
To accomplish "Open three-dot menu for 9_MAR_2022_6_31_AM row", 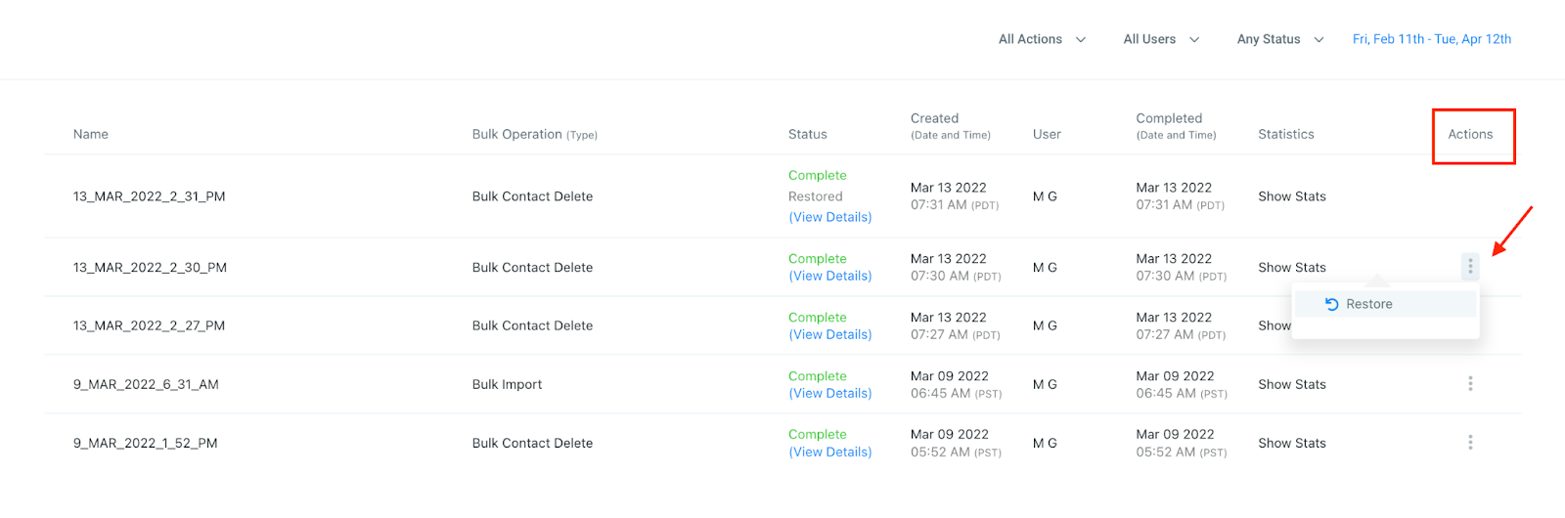I will point(1469,384).
